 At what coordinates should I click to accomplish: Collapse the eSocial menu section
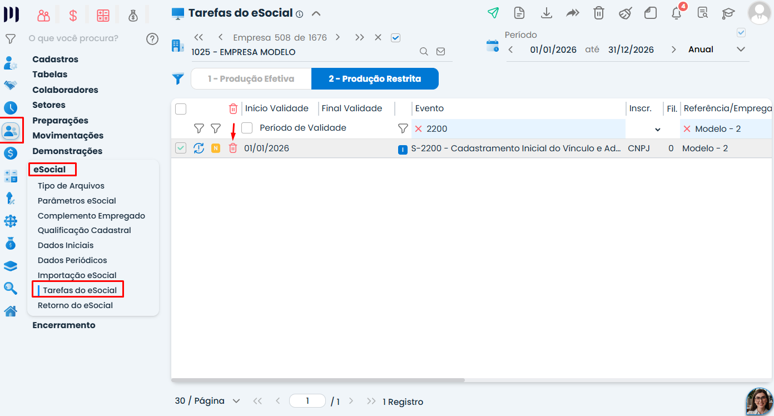click(x=49, y=170)
